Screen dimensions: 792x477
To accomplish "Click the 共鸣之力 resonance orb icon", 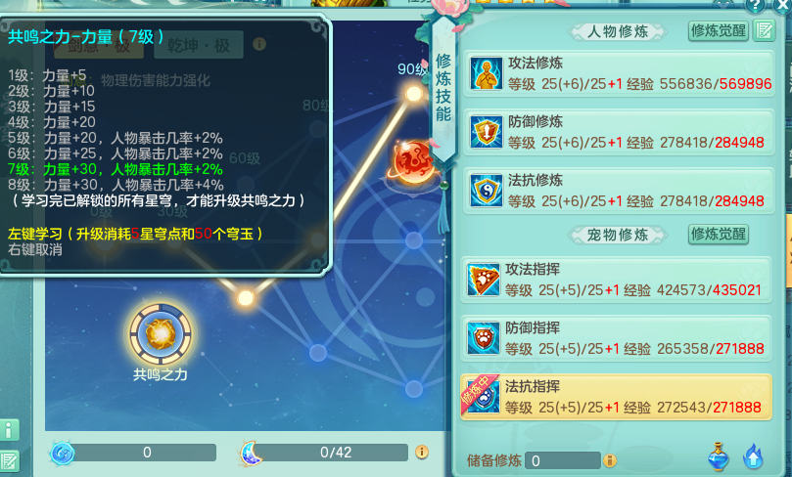I will pyautogui.click(x=161, y=333).
